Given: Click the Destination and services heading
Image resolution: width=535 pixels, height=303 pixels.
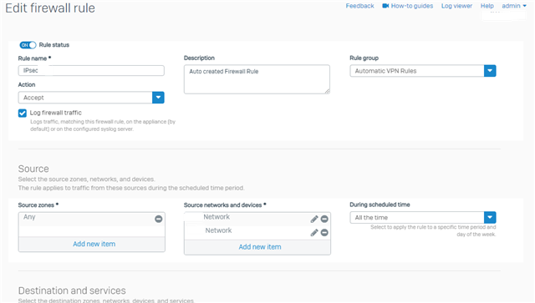Looking at the screenshot, I should pyautogui.click(x=72, y=290).
